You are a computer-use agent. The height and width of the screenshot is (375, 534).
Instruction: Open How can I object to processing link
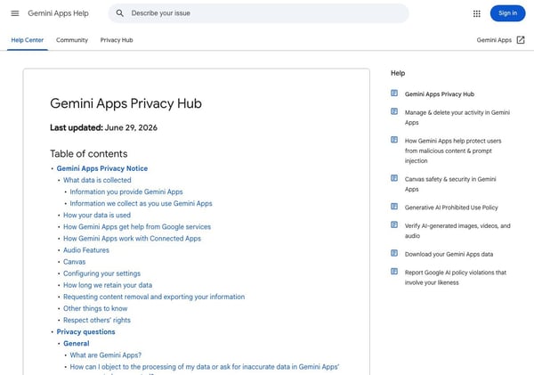(x=205, y=369)
